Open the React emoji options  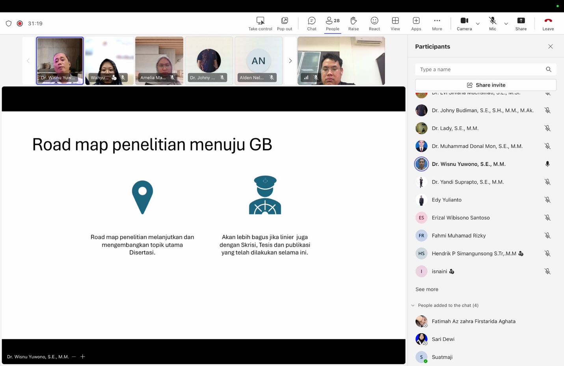[374, 23]
